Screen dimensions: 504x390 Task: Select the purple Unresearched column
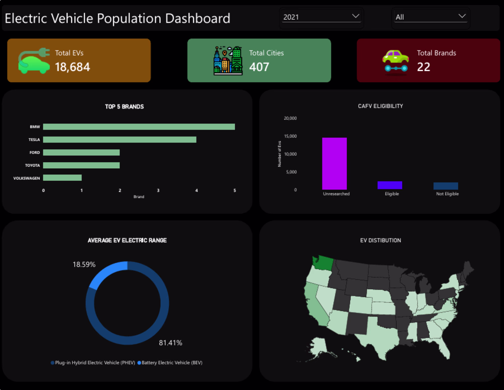[x=335, y=164]
